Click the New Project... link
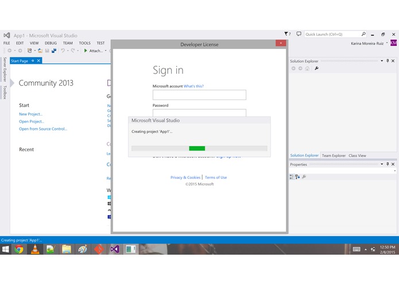Viewport: 399px width, 284px height. tap(30, 114)
